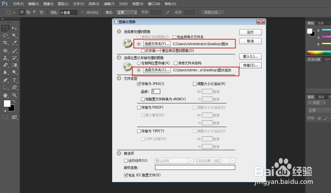331x193 pixels.
Task: Select the Horizontal Type tool
Action: [15, 80]
